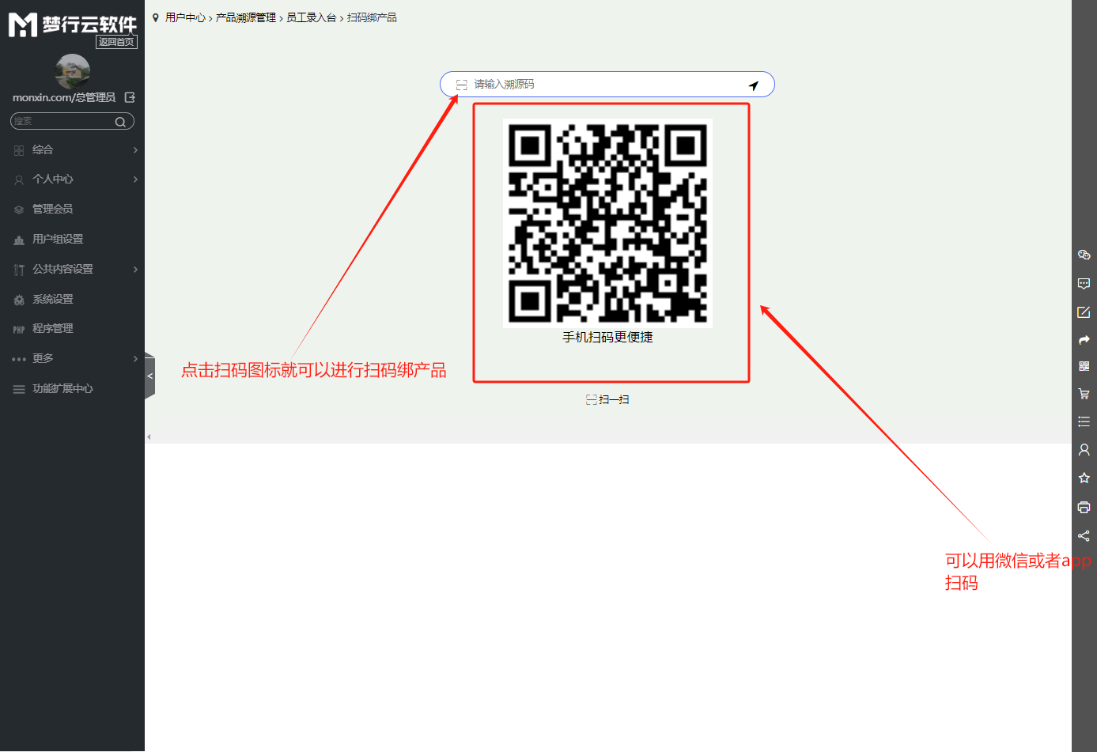Click the share icon

pyautogui.click(x=1084, y=535)
